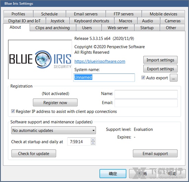Image resolution: width=189 pixels, height=182 pixels.
Task: Open auto export options ellipsis button
Action: 174,78
